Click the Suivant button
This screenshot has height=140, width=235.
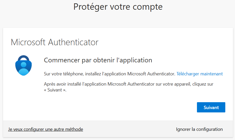[x=211, y=107]
